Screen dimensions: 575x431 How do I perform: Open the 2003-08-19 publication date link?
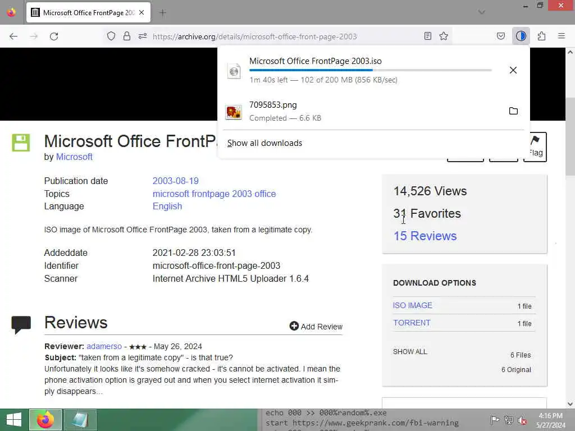coord(175,181)
